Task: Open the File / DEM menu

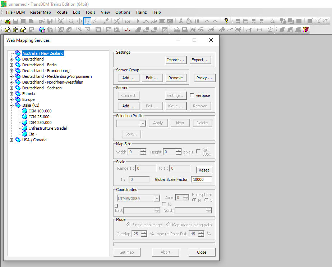Action: (15, 12)
